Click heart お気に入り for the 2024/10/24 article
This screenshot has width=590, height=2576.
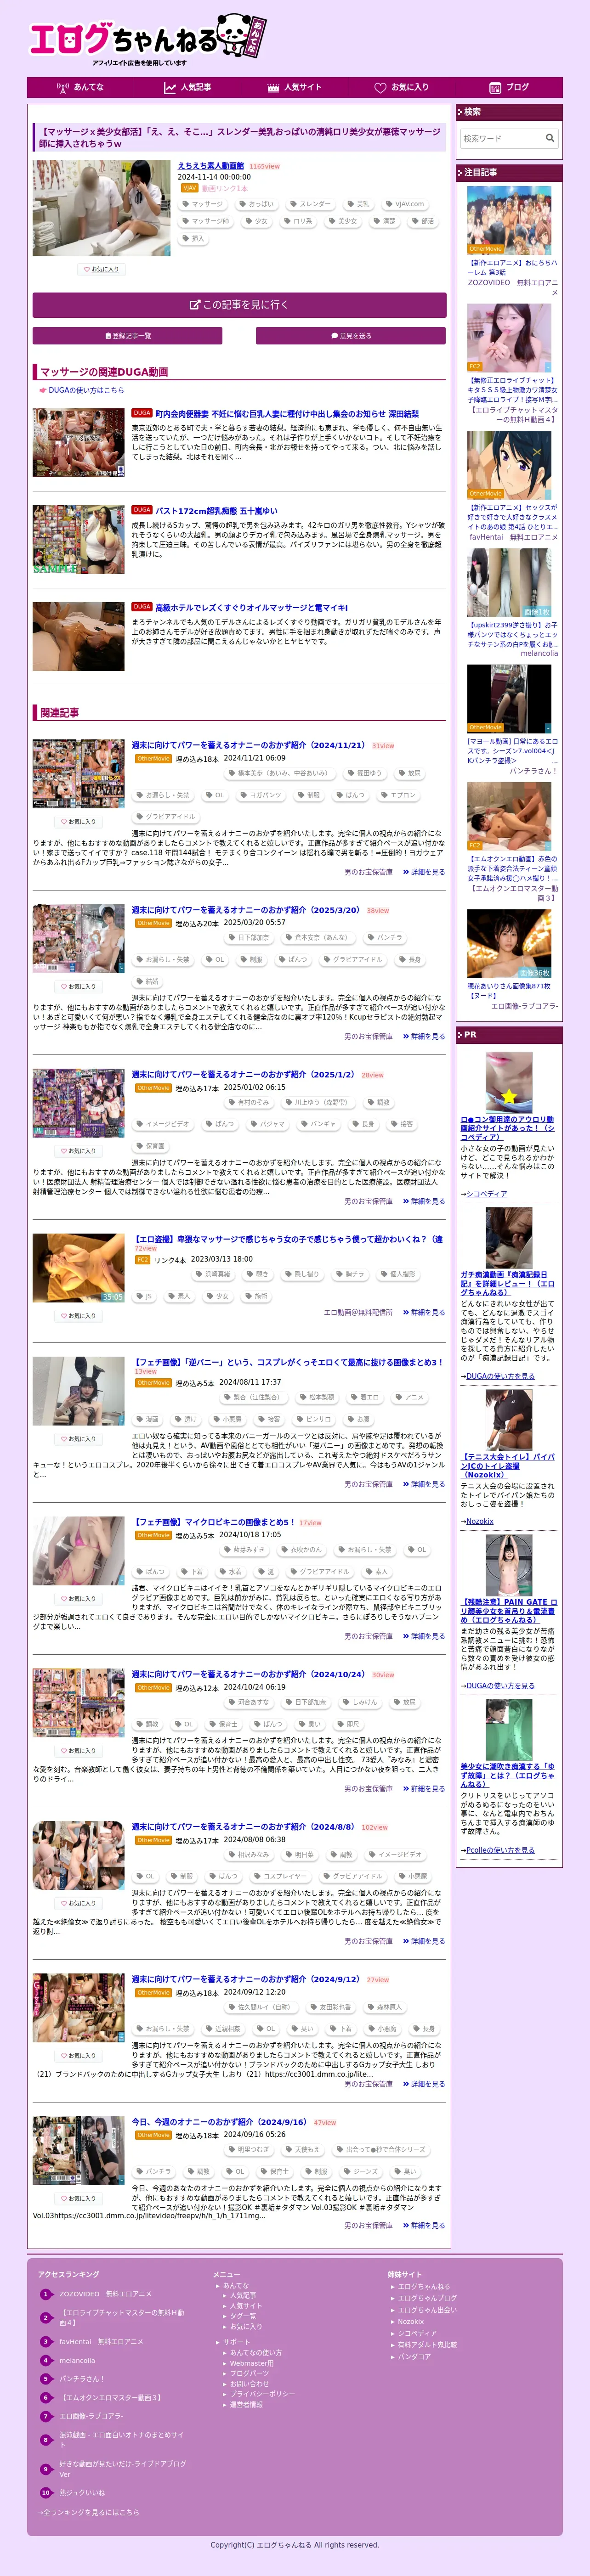(x=78, y=1751)
